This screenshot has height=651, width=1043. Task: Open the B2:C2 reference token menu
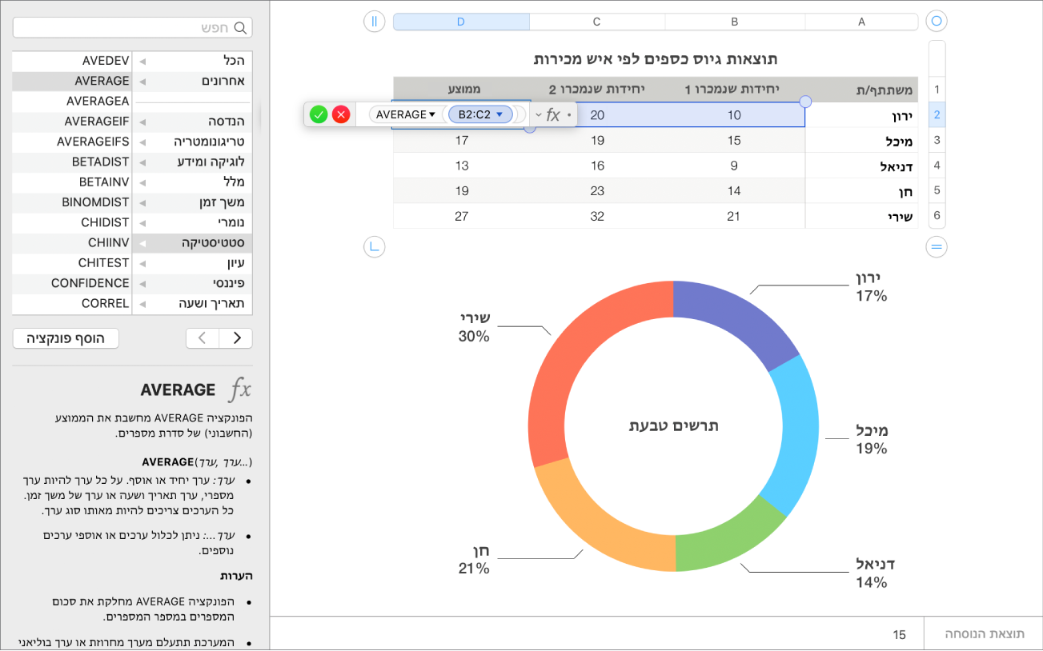tap(499, 114)
